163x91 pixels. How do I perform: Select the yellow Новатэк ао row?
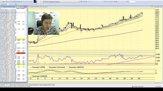click(13, 64)
